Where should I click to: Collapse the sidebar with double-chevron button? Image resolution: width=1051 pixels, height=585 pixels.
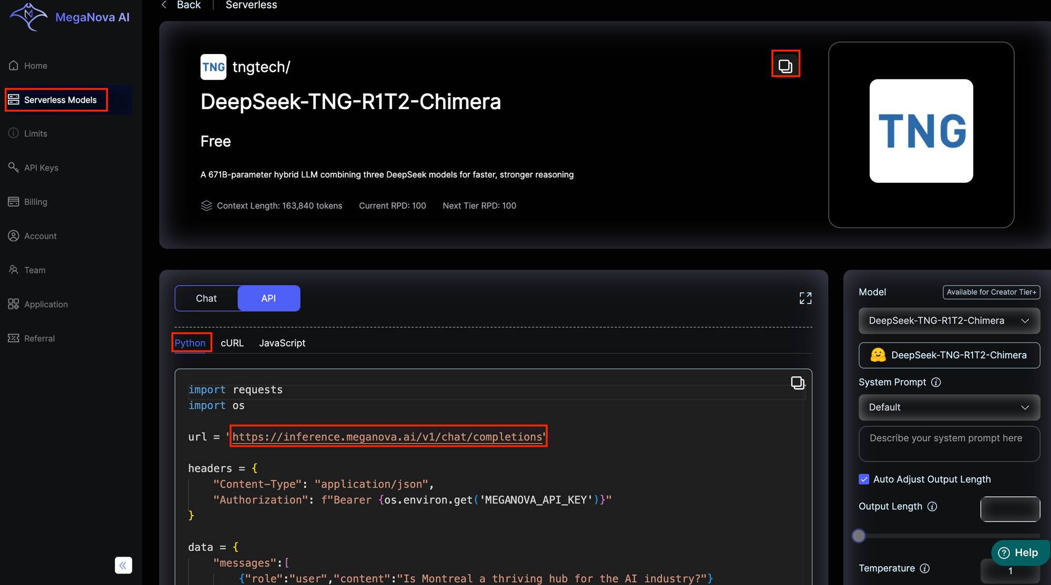click(x=123, y=565)
